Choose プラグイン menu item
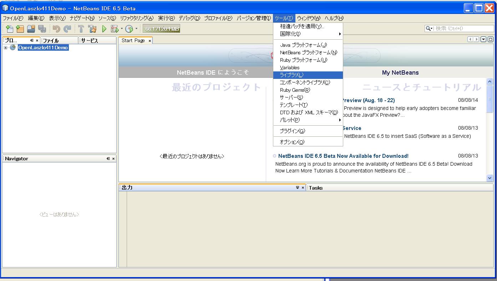497x281 pixels. point(308,131)
